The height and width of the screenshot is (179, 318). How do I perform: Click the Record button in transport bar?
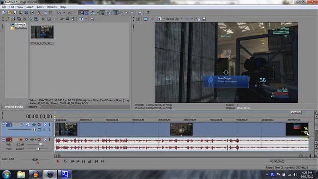[x=58, y=161]
